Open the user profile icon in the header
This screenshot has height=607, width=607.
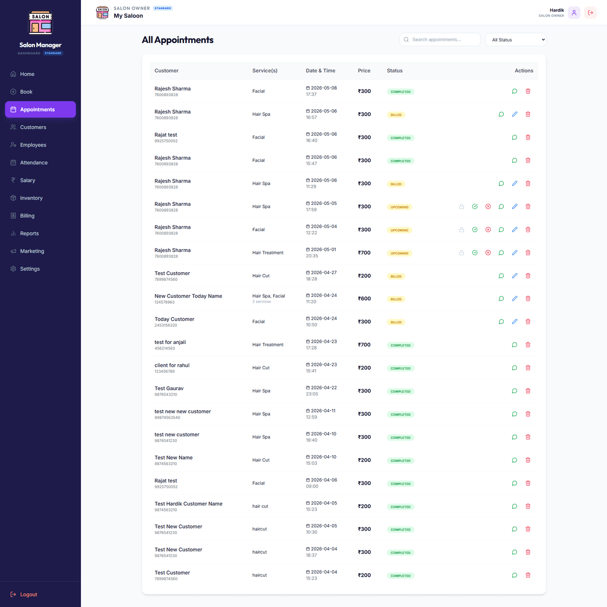coord(574,13)
